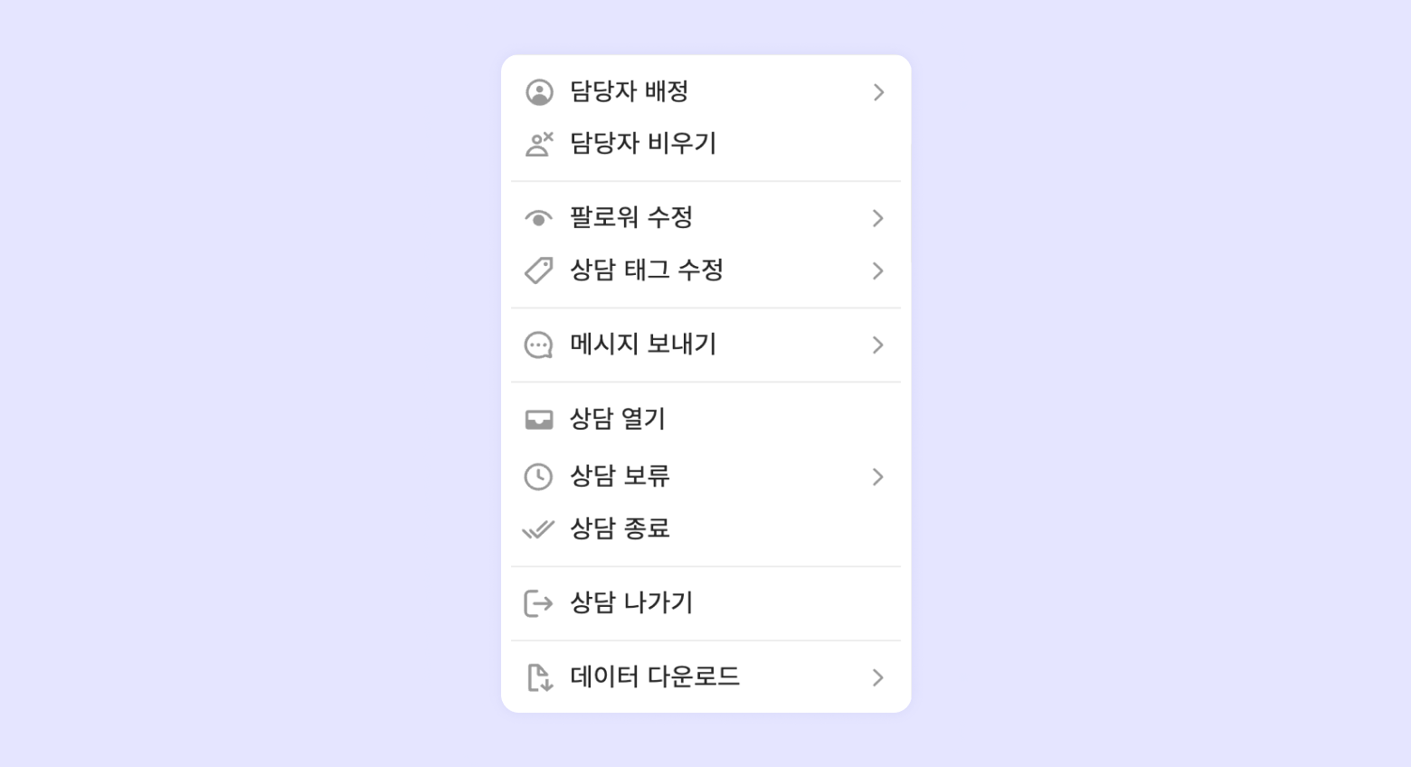Click the remove-person icon beside 담당자 비우기

pyautogui.click(x=539, y=144)
